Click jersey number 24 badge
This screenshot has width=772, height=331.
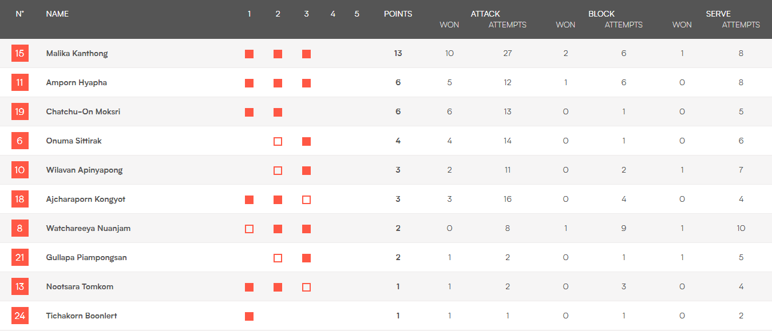[x=20, y=316]
